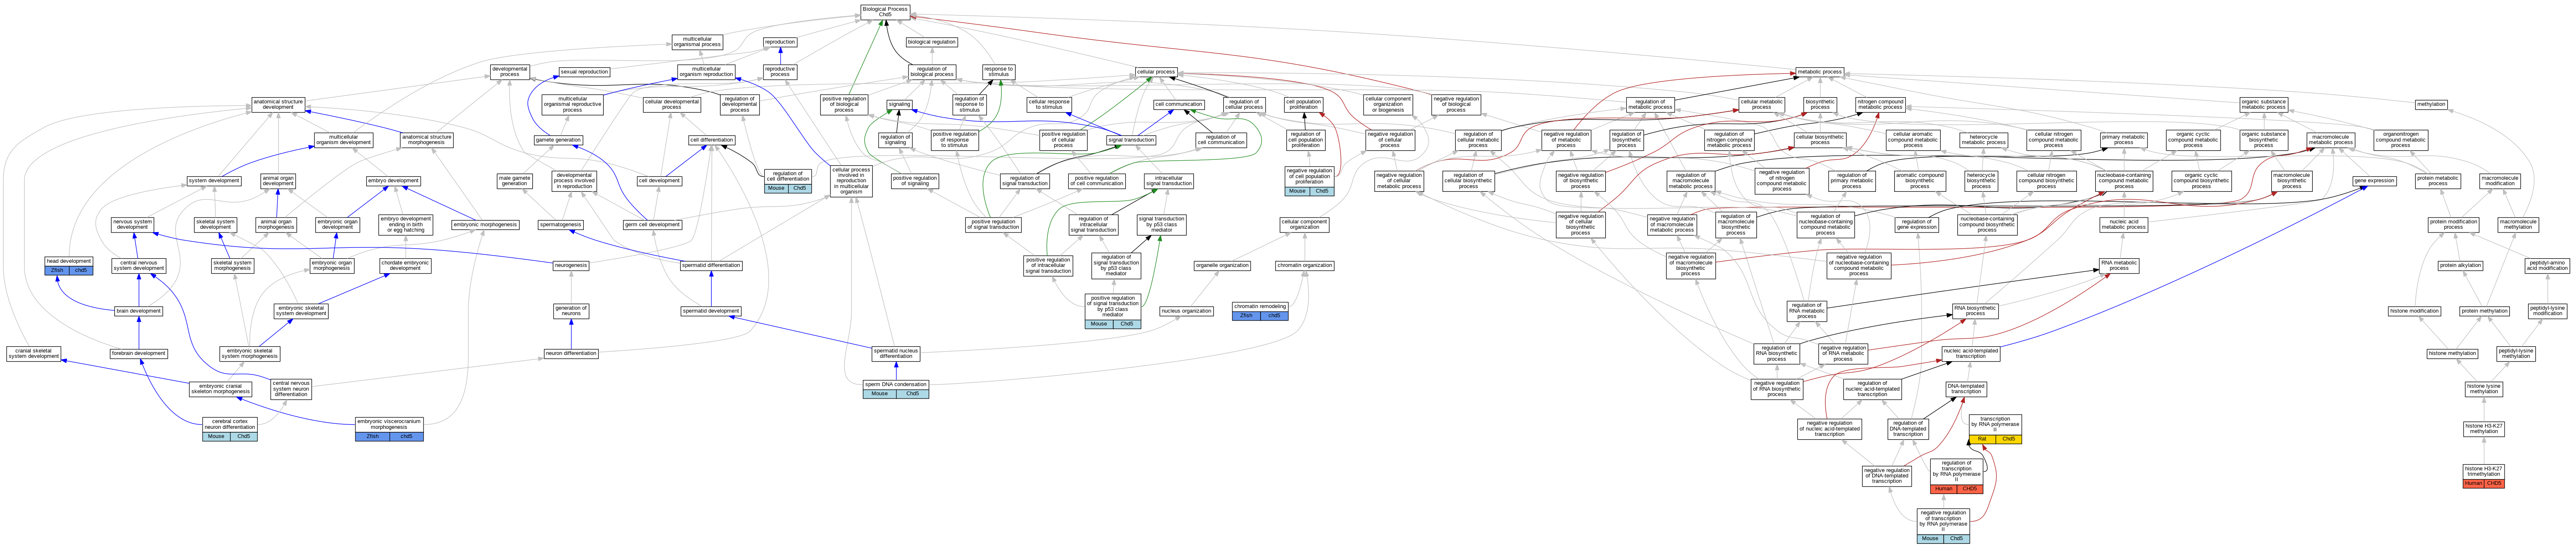
Task: Click the 'reproduction' node
Action: pyautogui.click(x=780, y=42)
